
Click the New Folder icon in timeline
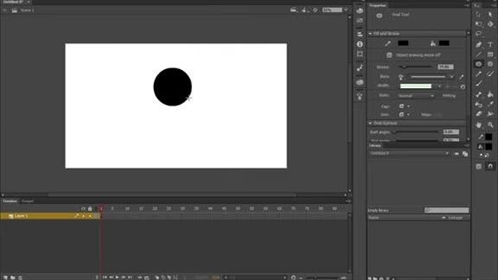coord(12,278)
